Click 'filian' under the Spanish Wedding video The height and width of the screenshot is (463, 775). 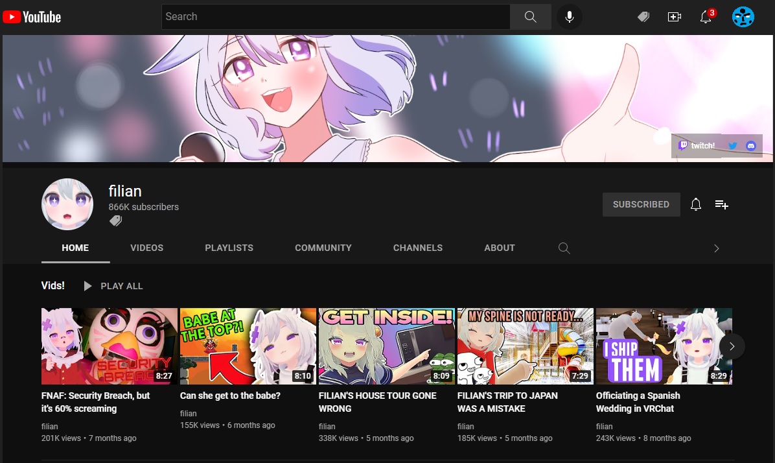click(604, 427)
